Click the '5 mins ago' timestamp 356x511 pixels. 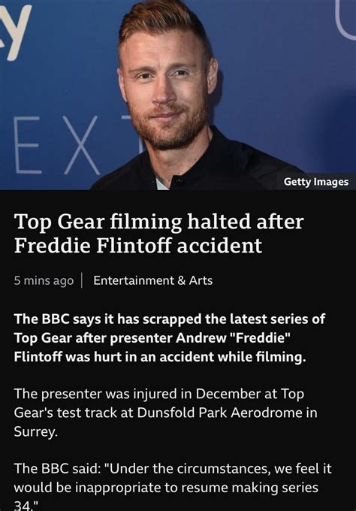pos(44,281)
